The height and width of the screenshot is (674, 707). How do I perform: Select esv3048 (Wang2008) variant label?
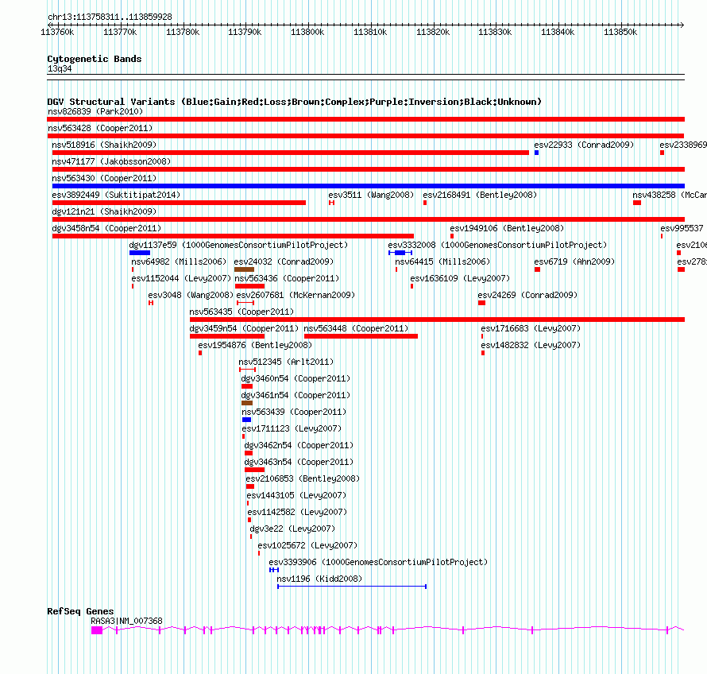tap(191, 295)
